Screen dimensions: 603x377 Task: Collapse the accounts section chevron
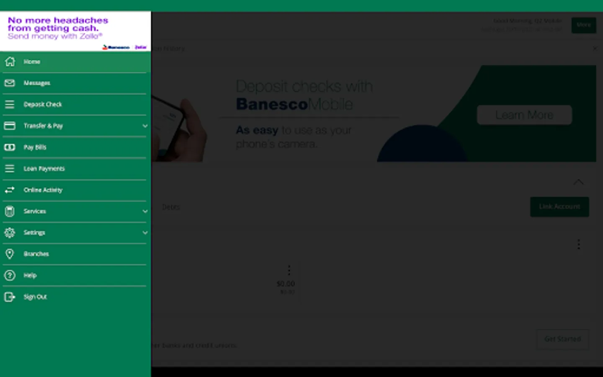click(x=578, y=182)
